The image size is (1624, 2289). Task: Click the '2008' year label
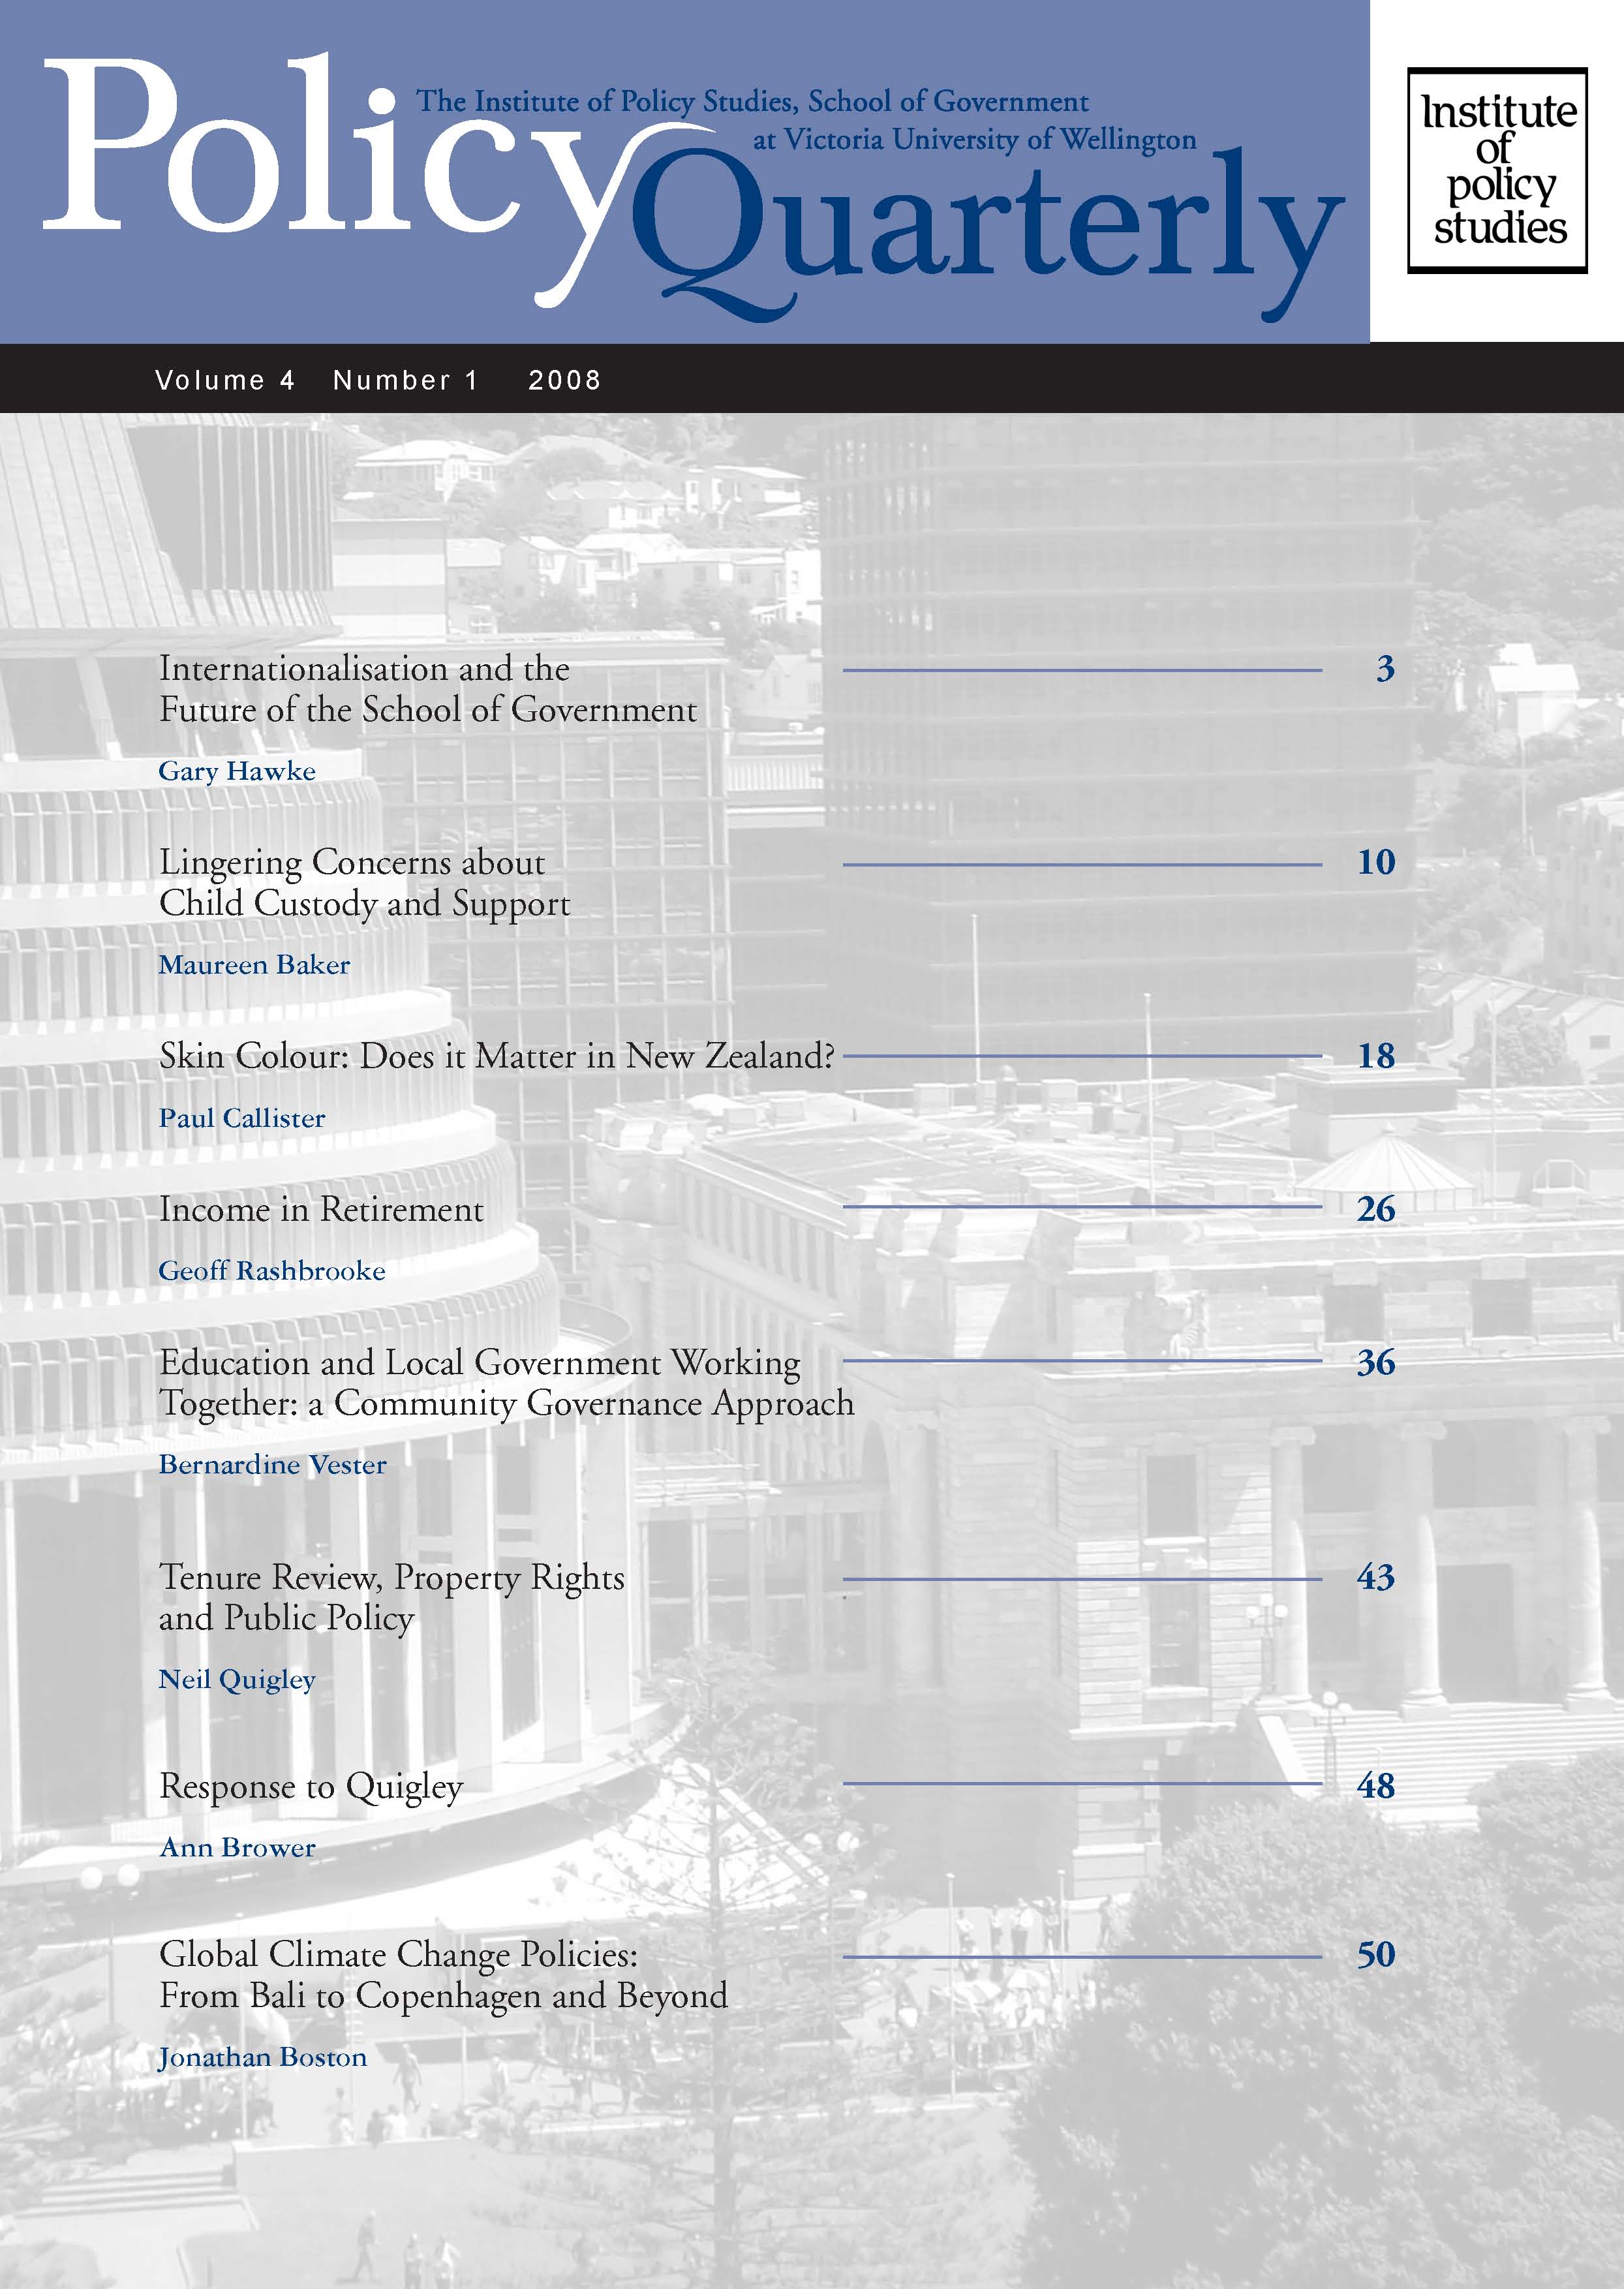[565, 380]
